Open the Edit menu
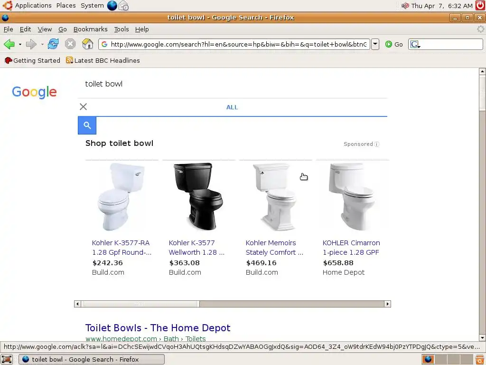Screen dimensions: 486x365 click(x=26, y=29)
